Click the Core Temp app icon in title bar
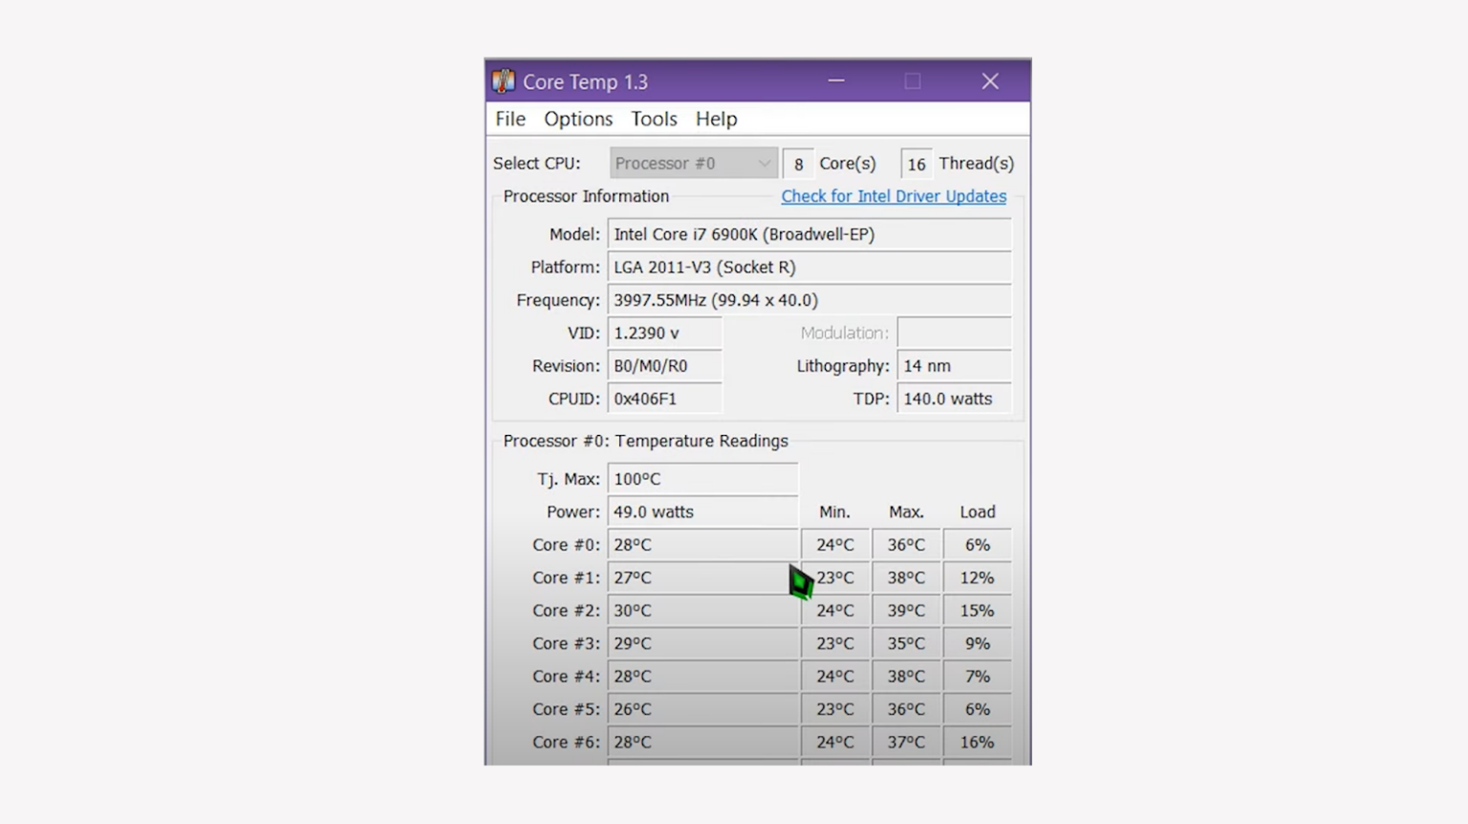Viewport: 1468px width, 824px height. coord(504,81)
